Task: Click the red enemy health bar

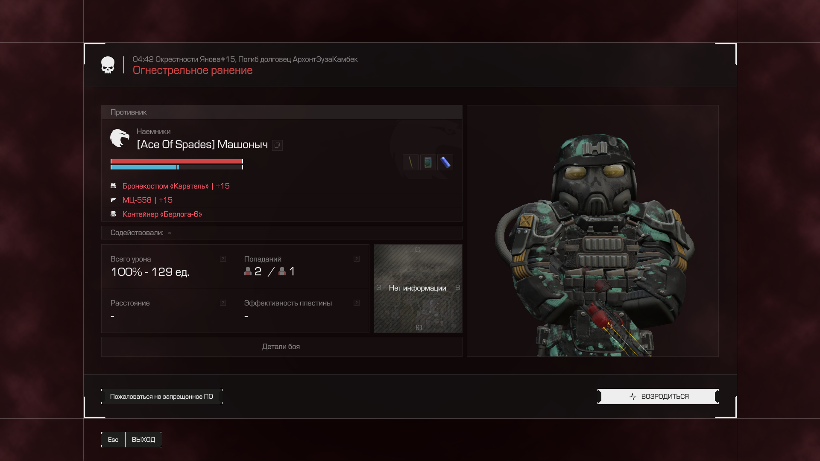Action: (x=177, y=161)
